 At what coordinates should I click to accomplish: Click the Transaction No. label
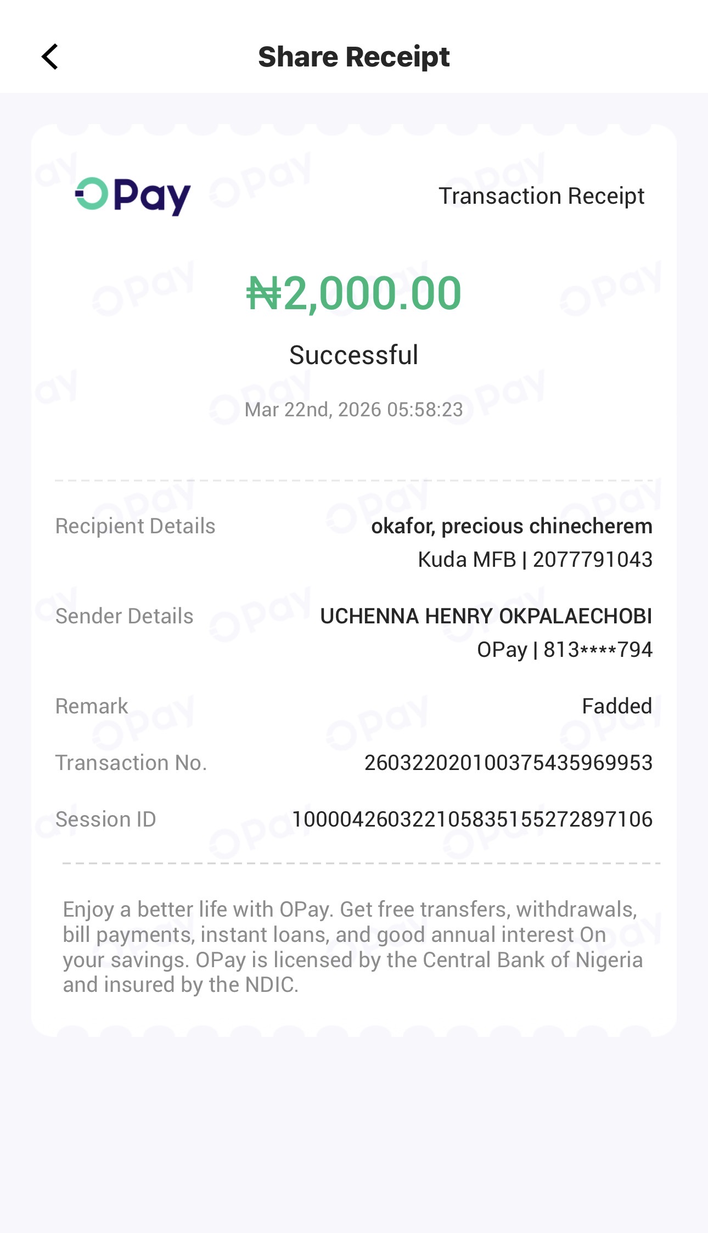point(131,763)
